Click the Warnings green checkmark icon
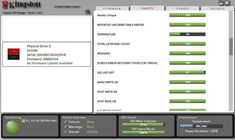 66,127
